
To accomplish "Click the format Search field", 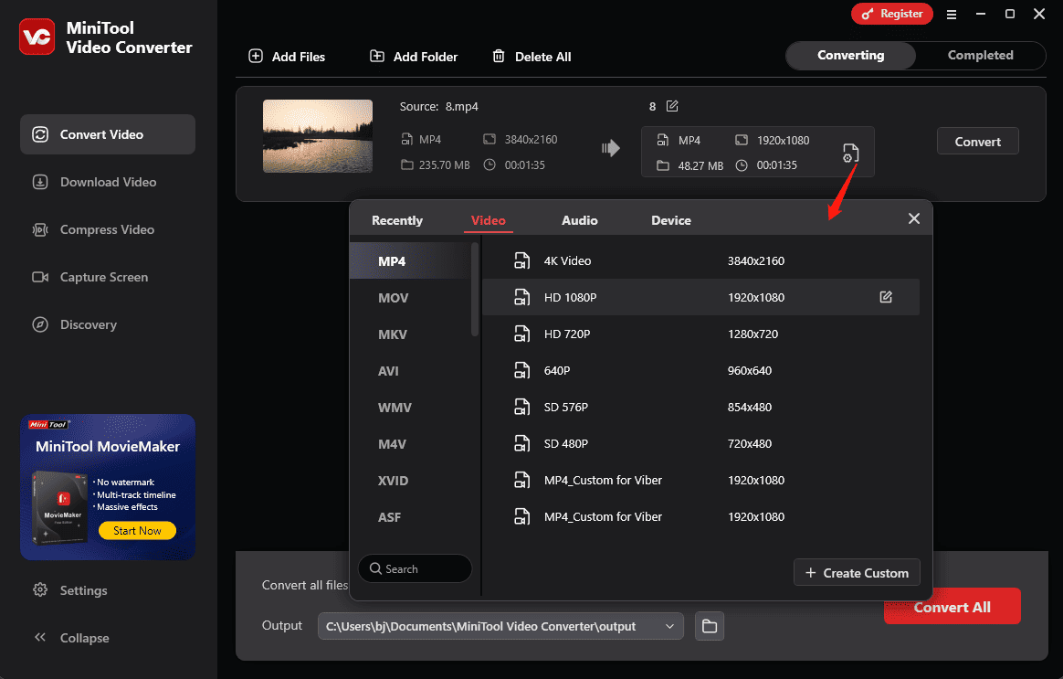I will click(415, 568).
